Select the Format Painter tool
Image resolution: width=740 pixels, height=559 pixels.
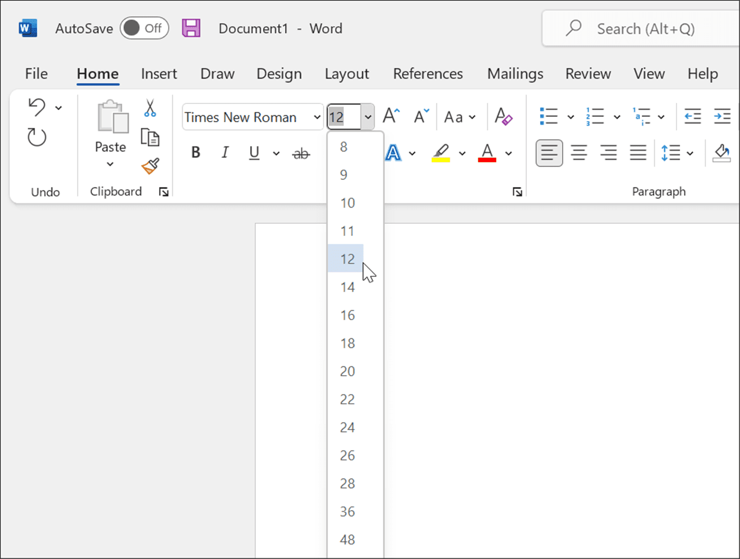point(150,166)
